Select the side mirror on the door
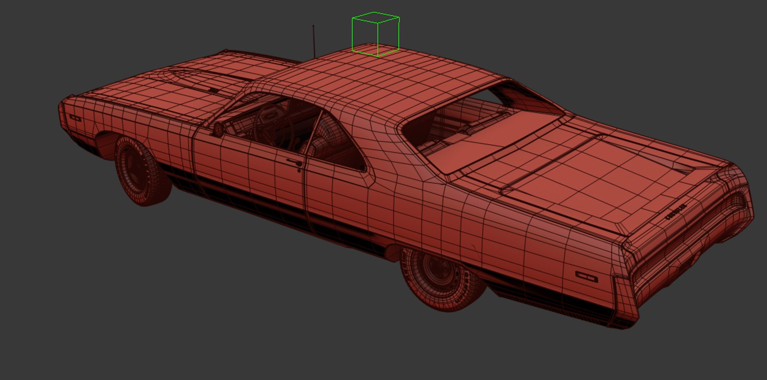 coord(219,129)
